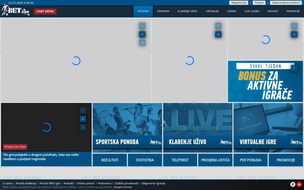
Task: Show slide 1 in main banner
Action: tap(142, 26)
